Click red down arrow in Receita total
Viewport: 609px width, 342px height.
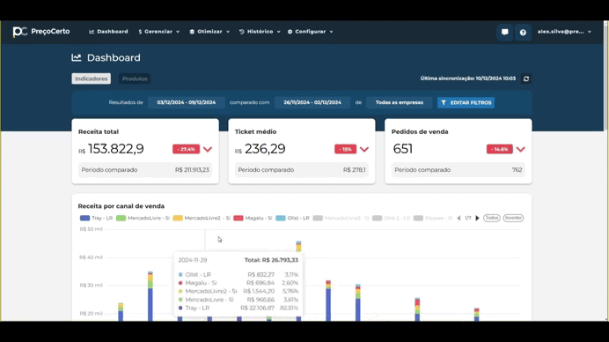(208, 149)
